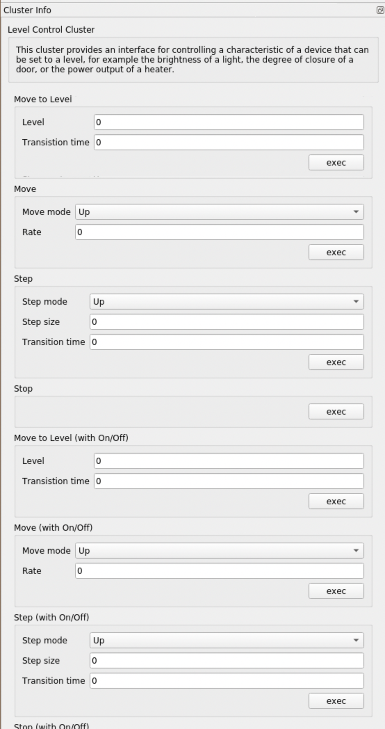385x729 pixels.
Task: Click Step size field in Step (with On/Off)
Action: [227, 660]
